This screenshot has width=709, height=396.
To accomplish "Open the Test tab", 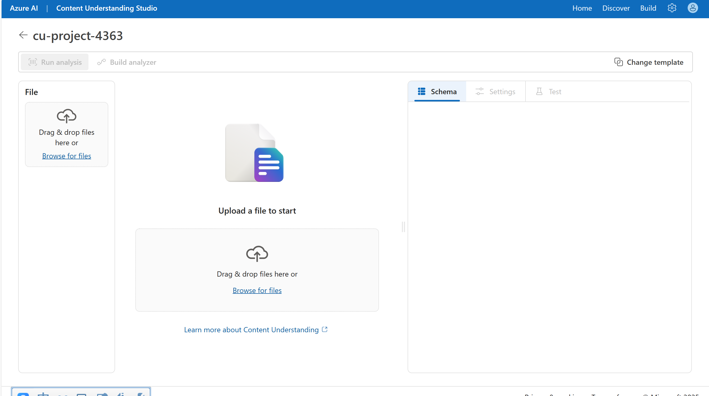I will 549,92.
